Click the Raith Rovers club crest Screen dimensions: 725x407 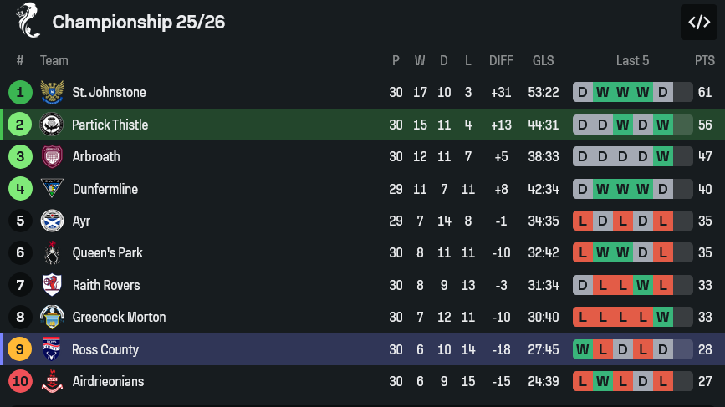point(52,285)
